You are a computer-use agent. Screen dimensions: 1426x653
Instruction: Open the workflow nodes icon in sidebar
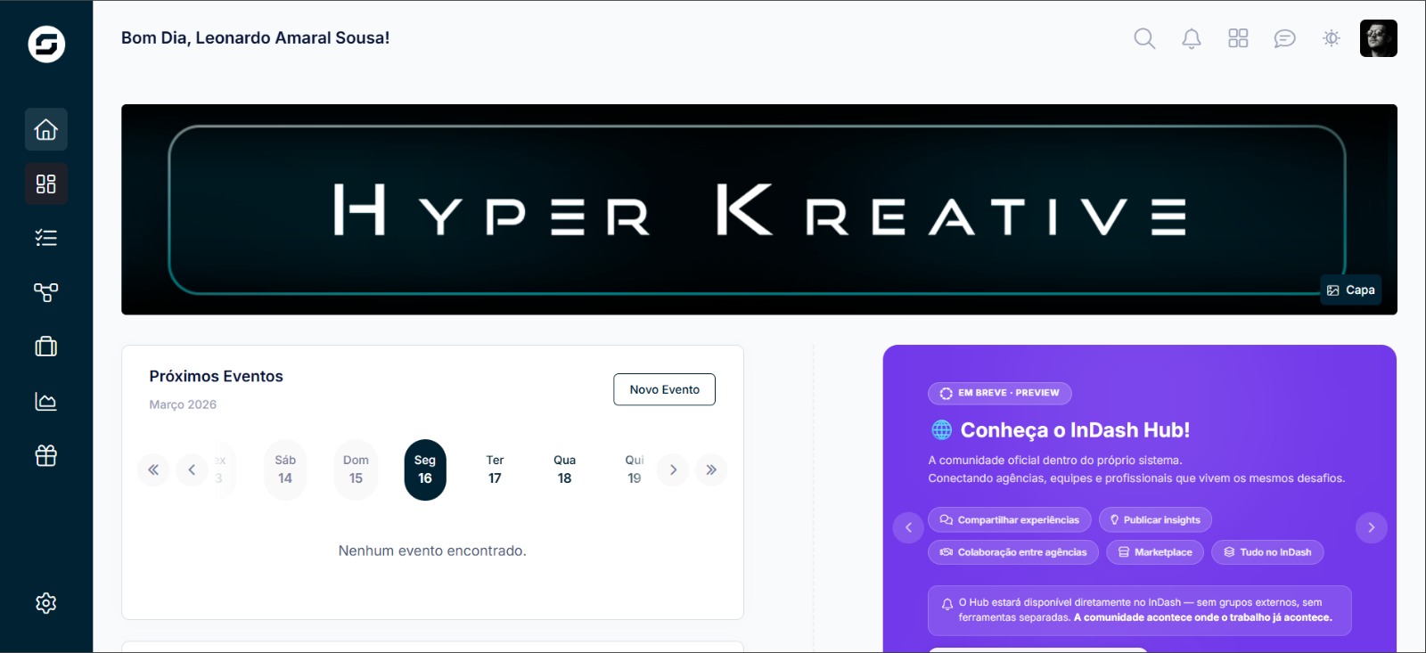coord(46,292)
